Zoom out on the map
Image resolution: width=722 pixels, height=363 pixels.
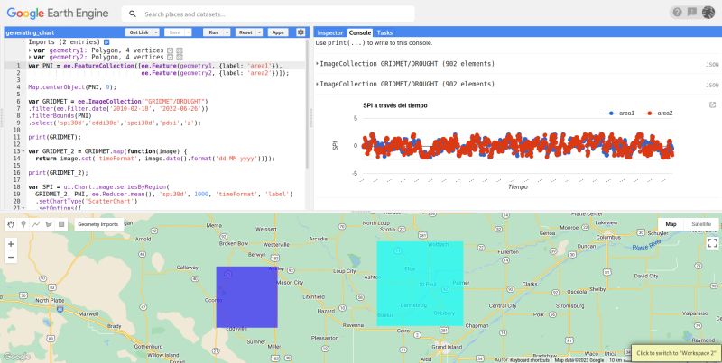(x=11, y=258)
